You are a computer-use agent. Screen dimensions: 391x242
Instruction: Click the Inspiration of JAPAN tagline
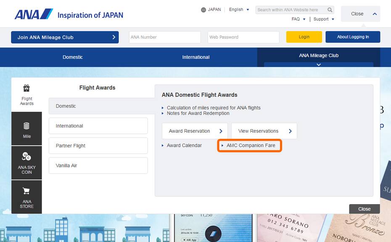(90, 15)
